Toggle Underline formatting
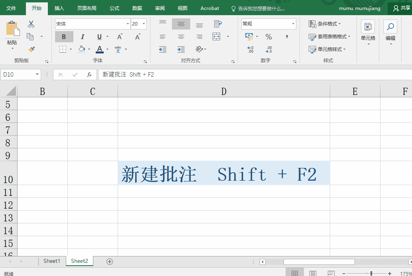Screen dimensions: 412x276 click(x=99, y=37)
